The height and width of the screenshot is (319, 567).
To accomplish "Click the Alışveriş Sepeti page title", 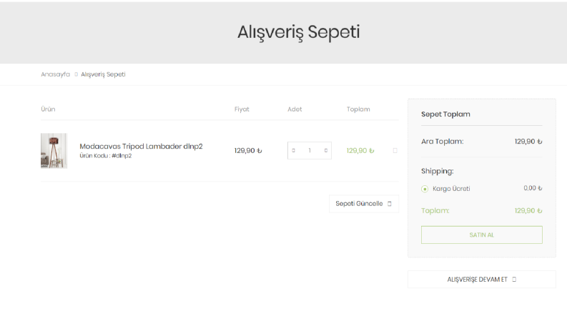I will pyautogui.click(x=299, y=31).
